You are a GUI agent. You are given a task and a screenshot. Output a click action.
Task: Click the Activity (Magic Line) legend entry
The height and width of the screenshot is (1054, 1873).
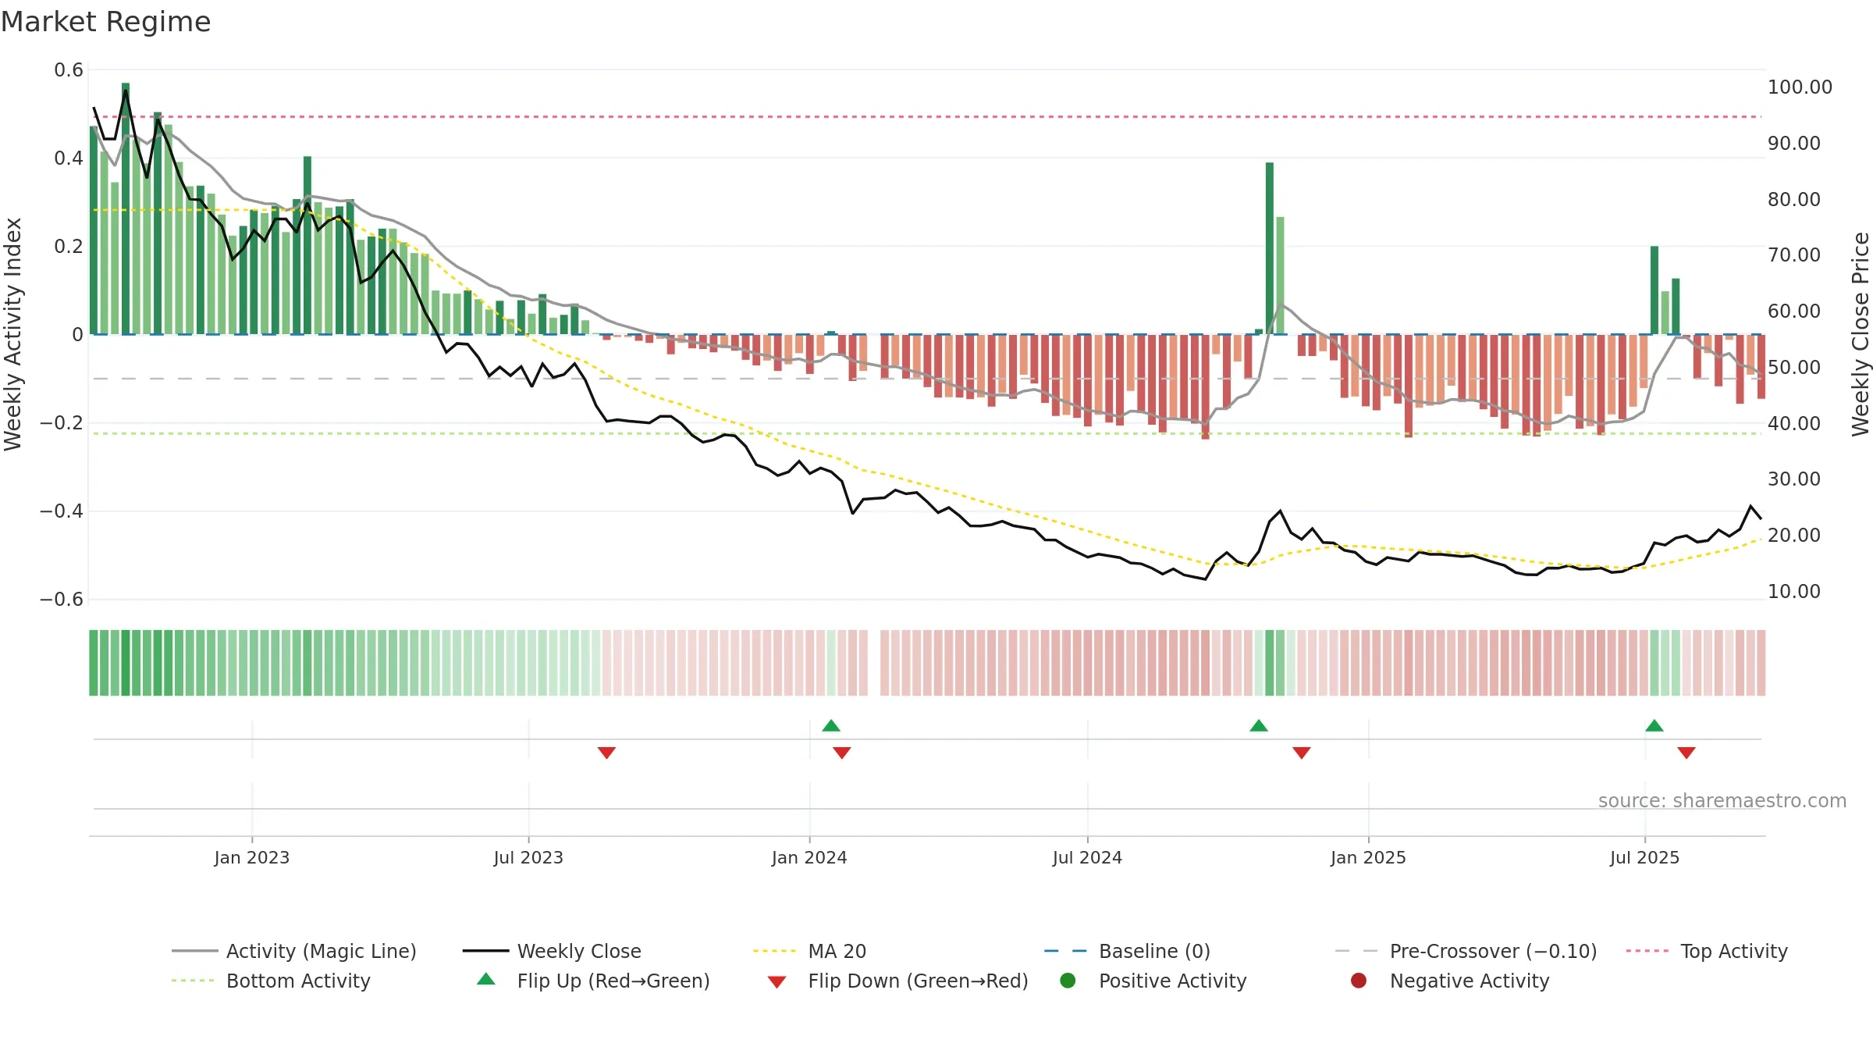tap(294, 951)
